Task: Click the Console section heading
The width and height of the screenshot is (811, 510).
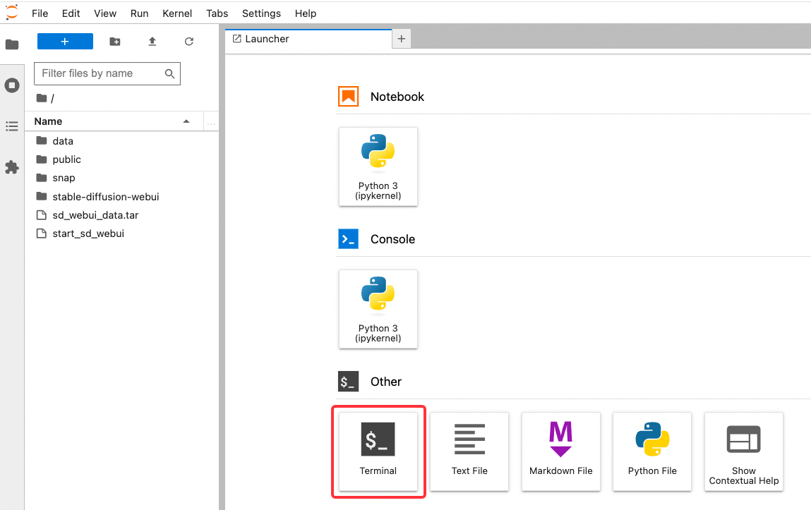Action: pyautogui.click(x=392, y=239)
